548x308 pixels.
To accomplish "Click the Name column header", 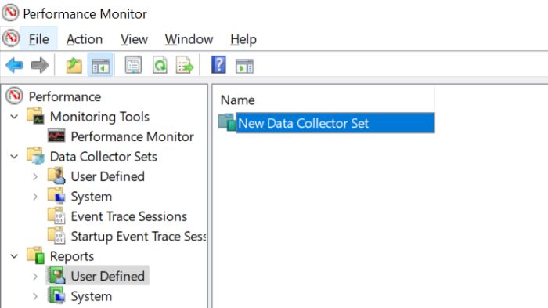I will [x=323, y=100].
